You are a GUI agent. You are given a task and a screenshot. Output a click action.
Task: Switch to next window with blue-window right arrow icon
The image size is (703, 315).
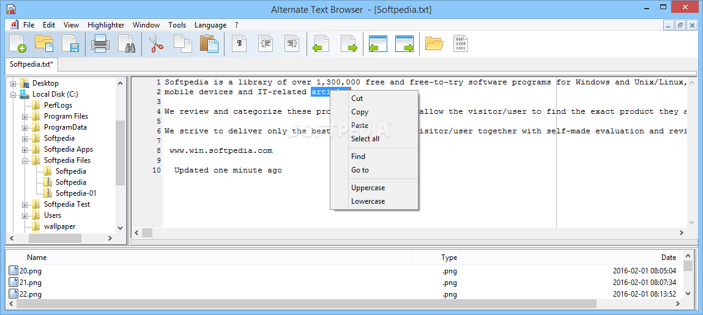404,44
